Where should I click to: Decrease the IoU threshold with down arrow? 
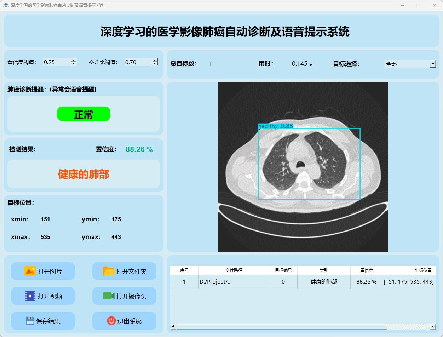pyautogui.click(x=155, y=64)
